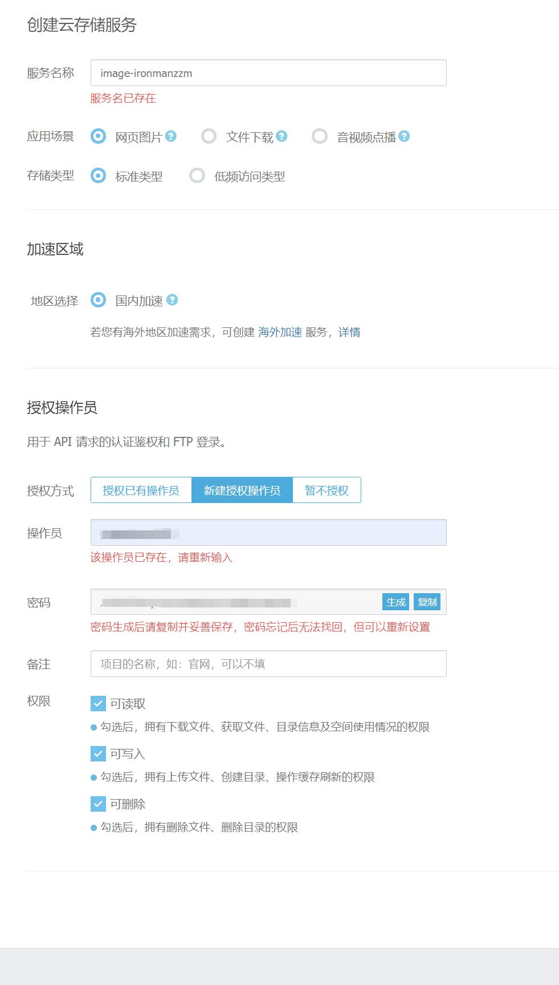Focus the 备注 input field

pyautogui.click(x=268, y=664)
